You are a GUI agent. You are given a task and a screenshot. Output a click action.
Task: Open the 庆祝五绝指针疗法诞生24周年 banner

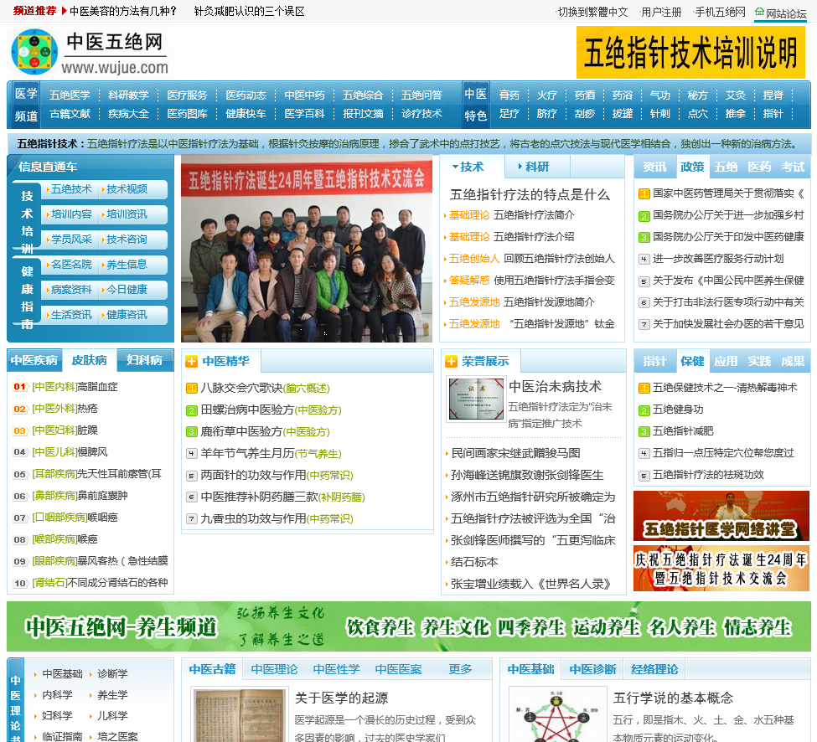pos(721,568)
